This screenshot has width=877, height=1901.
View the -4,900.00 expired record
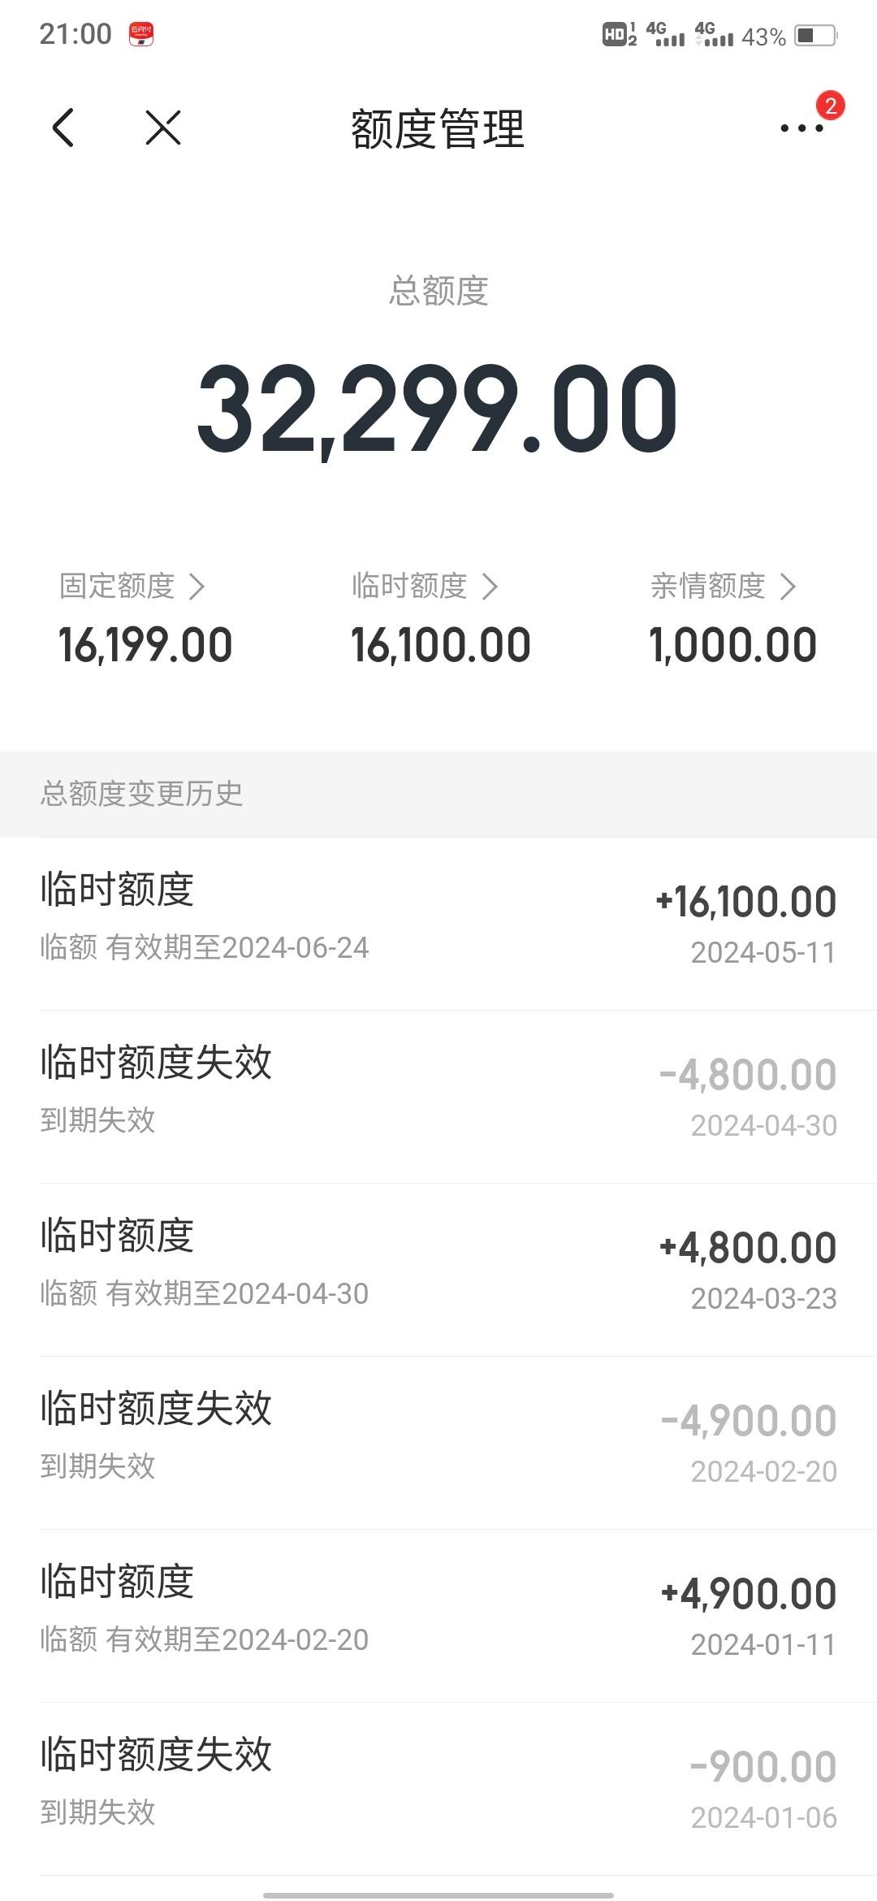[438, 1443]
